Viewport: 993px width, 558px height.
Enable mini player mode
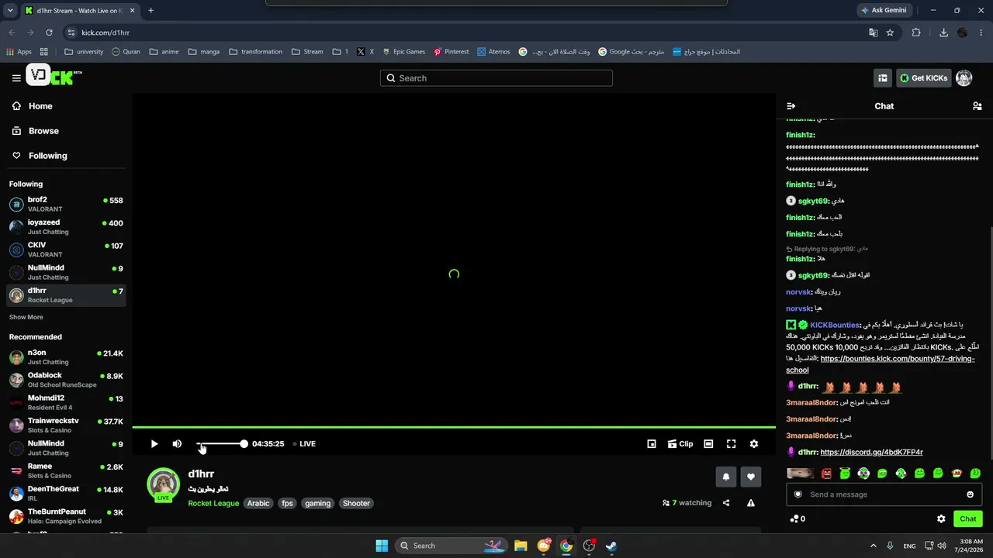point(652,444)
